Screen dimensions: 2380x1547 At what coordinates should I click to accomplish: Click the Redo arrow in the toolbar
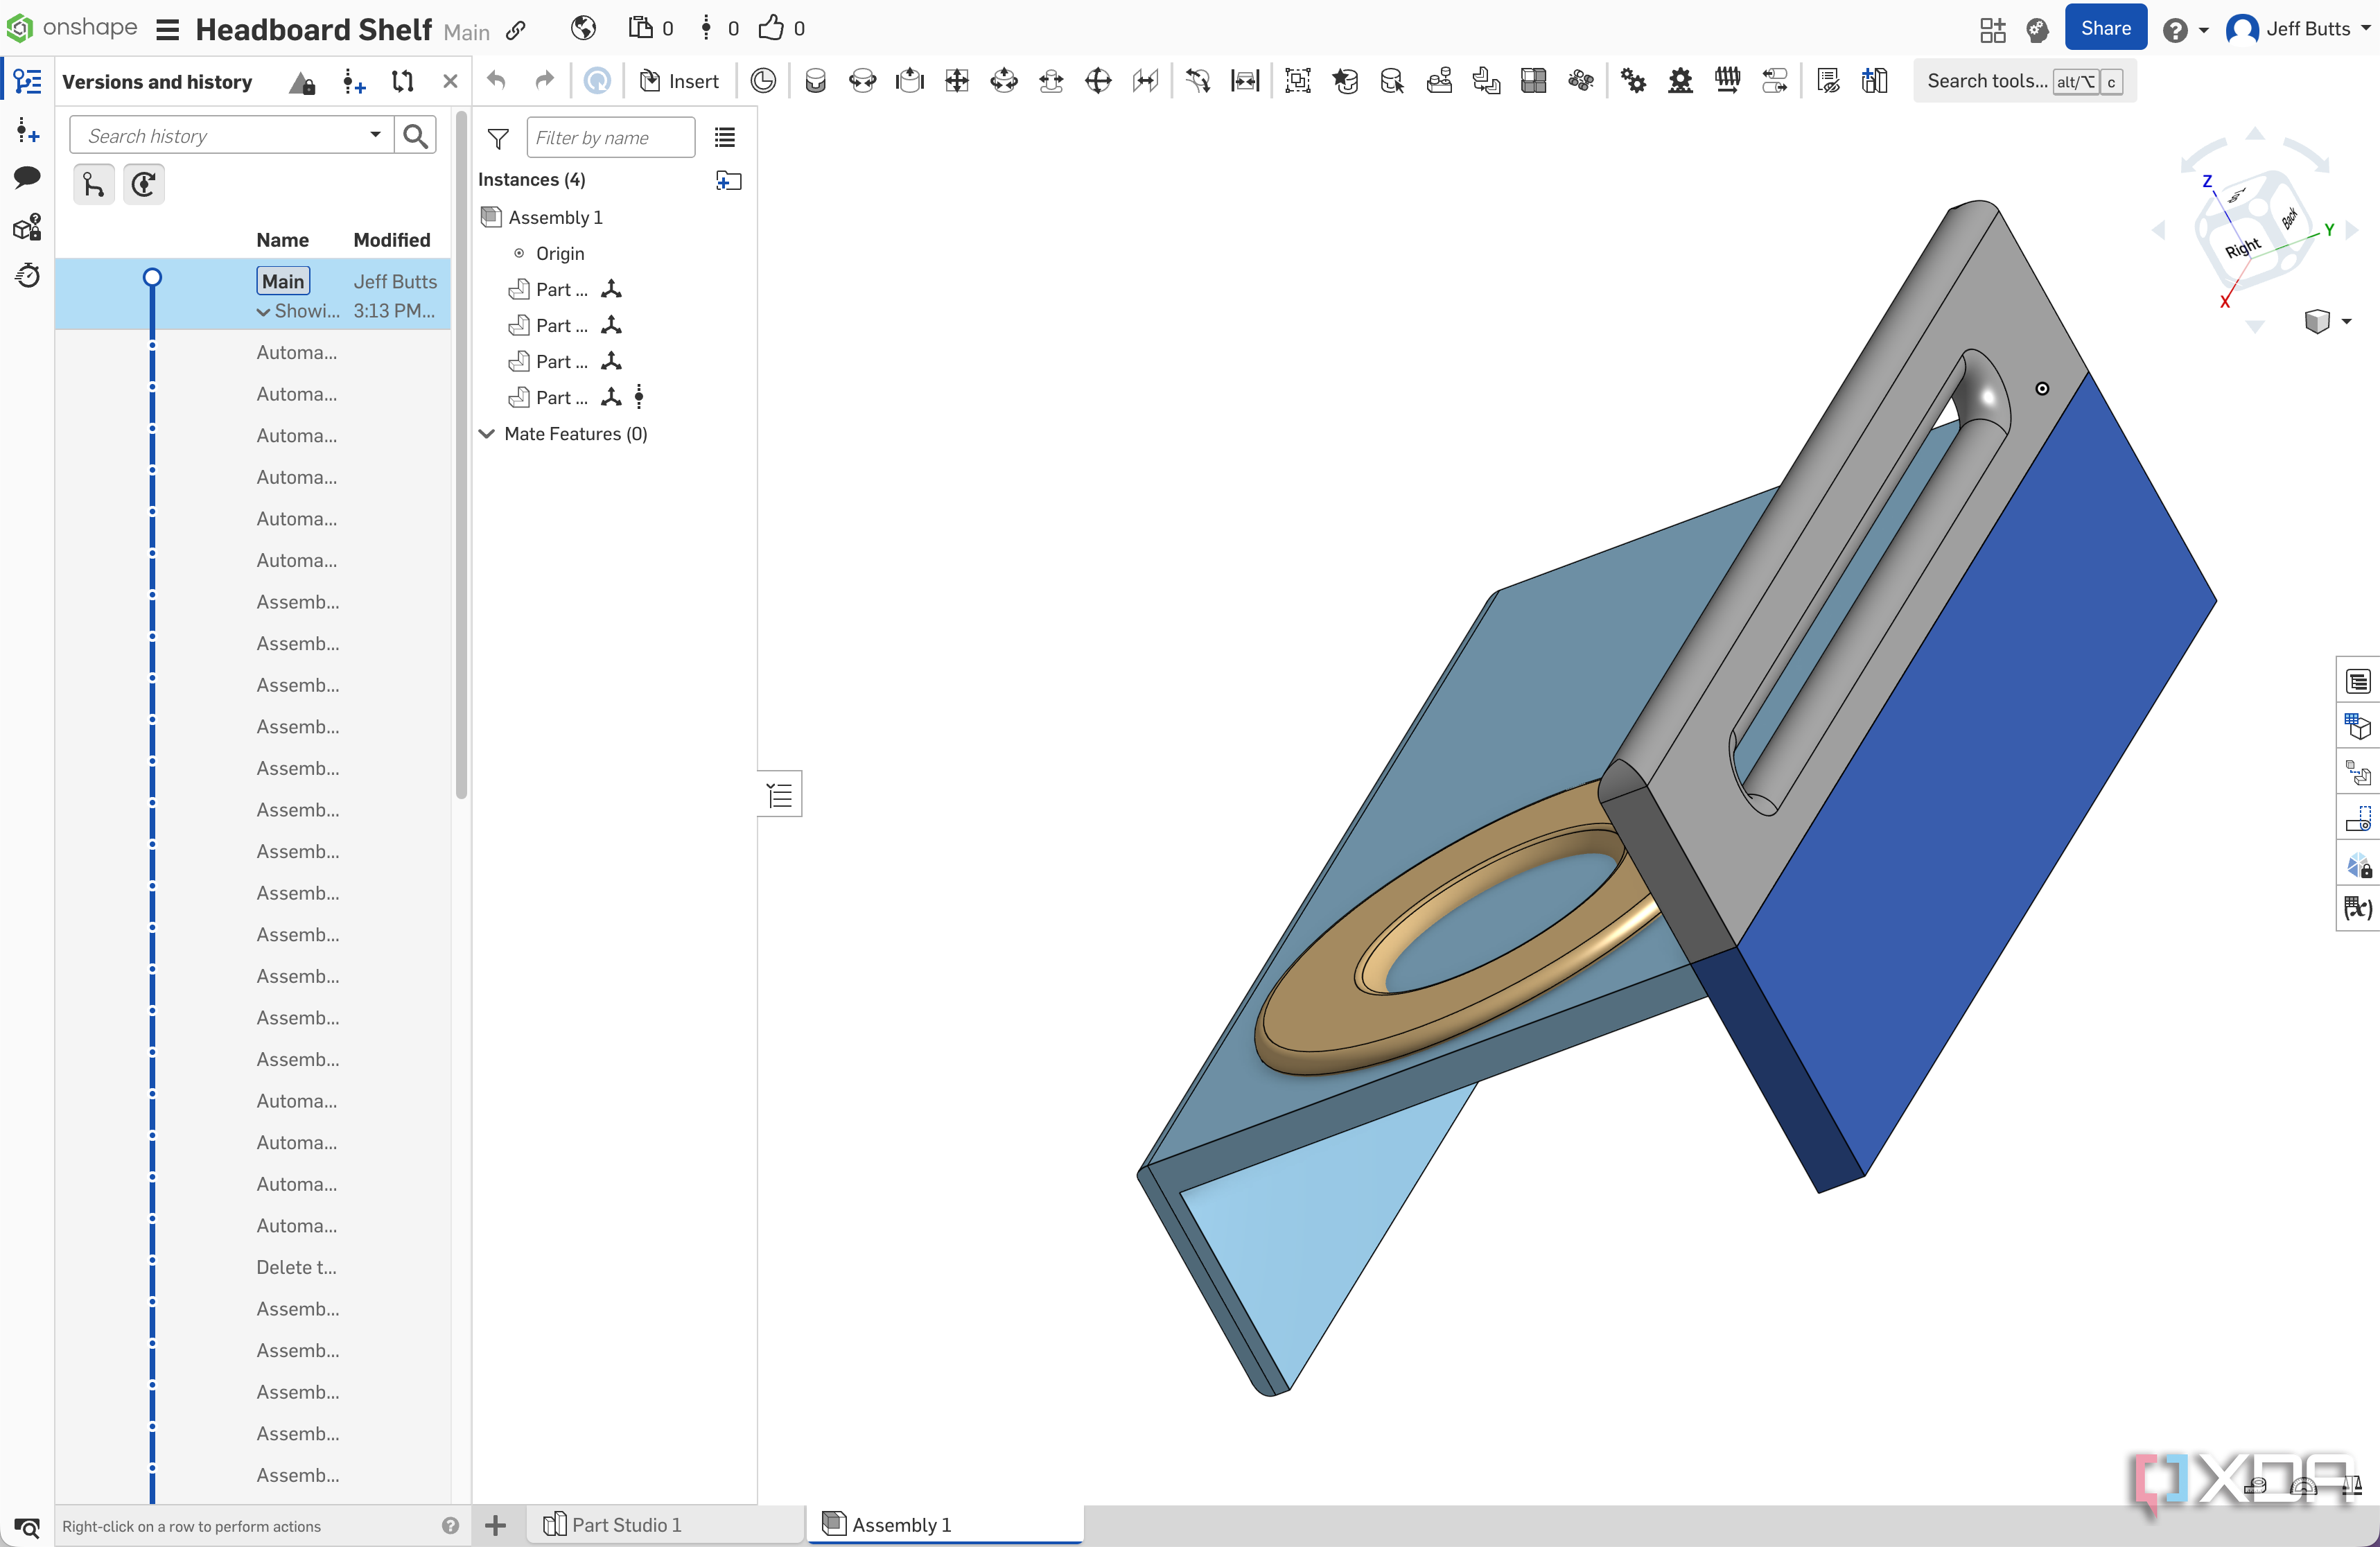(x=544, y=81)
